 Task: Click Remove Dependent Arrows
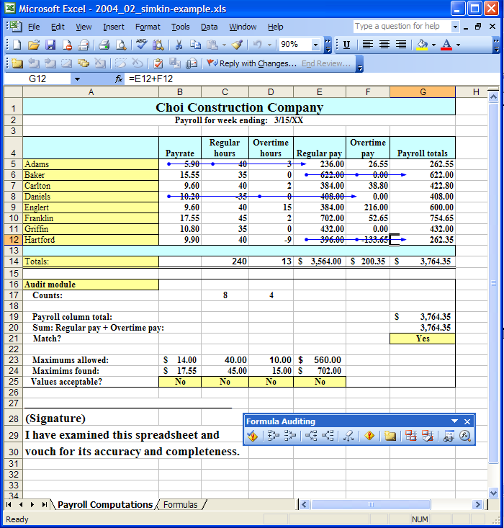coord(328,436)
